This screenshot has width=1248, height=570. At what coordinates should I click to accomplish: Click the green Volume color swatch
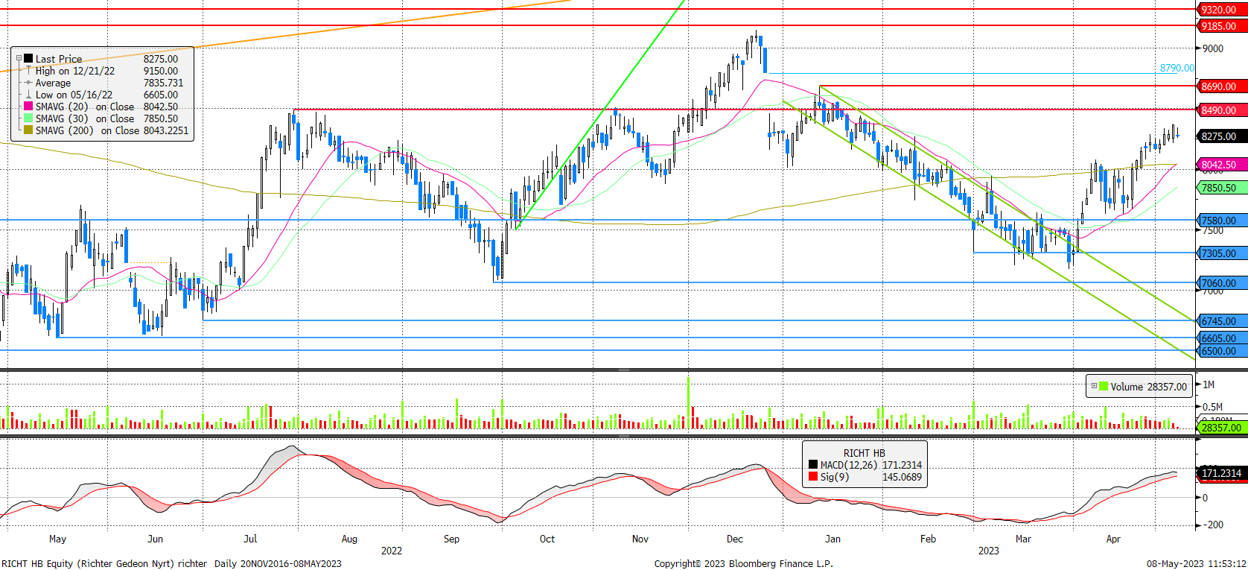[1104, 386]
